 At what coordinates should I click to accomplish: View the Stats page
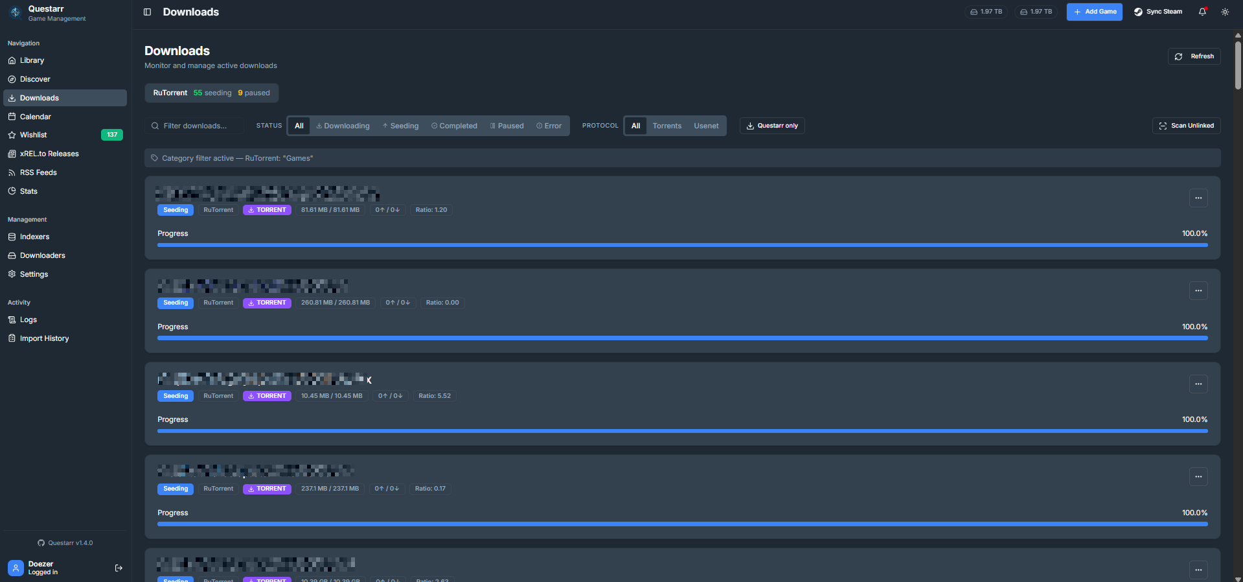pyautogui.click(x=65, y=191)
